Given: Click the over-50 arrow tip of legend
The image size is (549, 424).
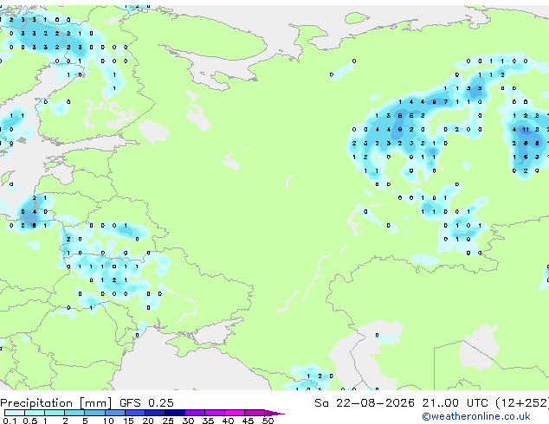Looking at the screenshot, I should pyautogui.click(x=274, y=413).
